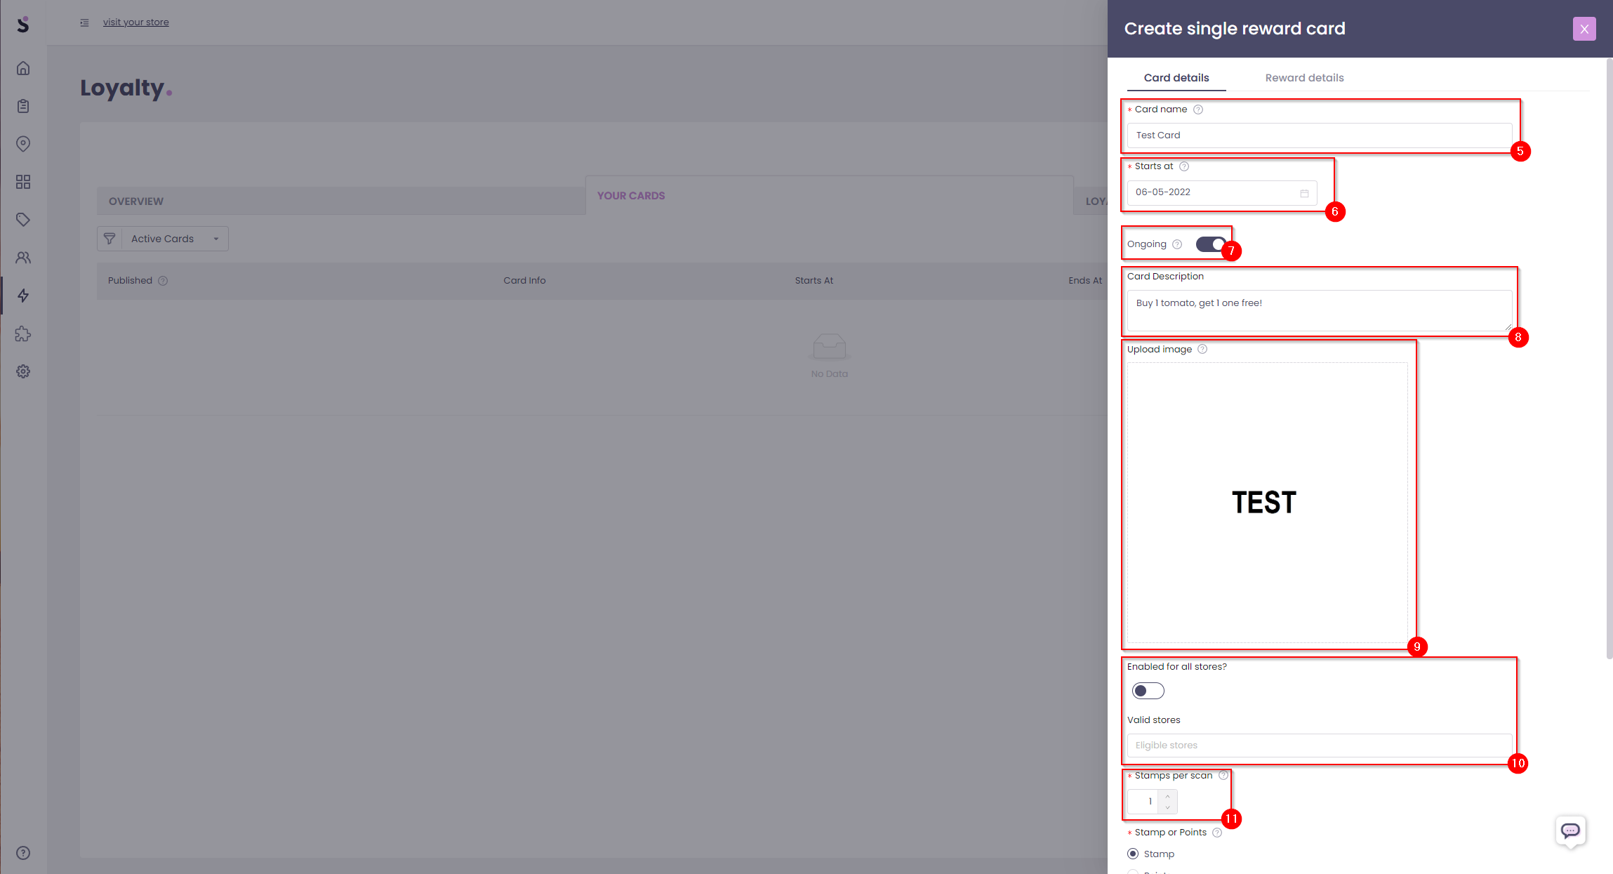Click the Starts at help icon
The width and height of the screenshot is (1613, 874).
coord(1184,166)
